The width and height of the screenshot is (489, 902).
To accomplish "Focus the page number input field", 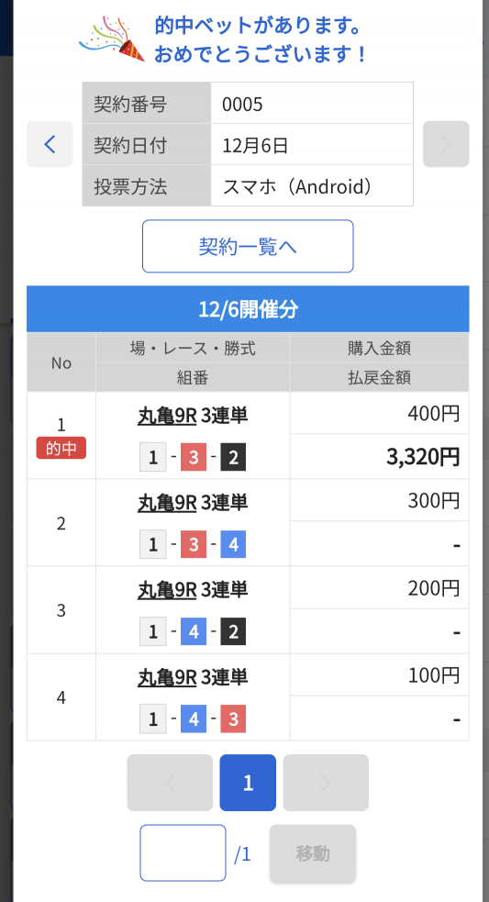I will [183, 853].
